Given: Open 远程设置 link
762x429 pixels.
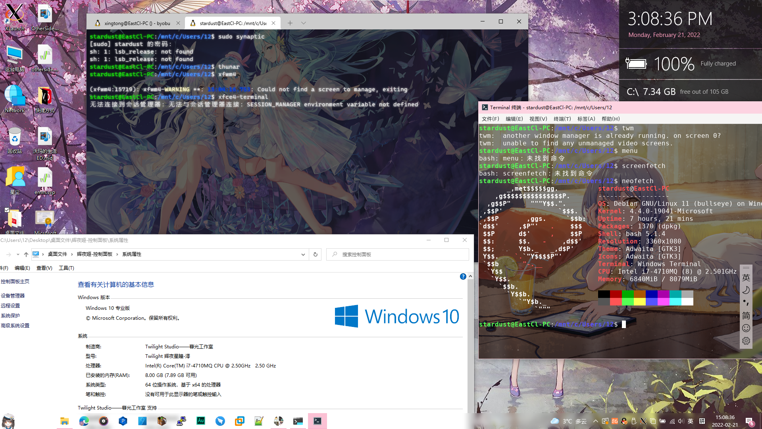Looking at the screenshot, I should tap(10, 306).
